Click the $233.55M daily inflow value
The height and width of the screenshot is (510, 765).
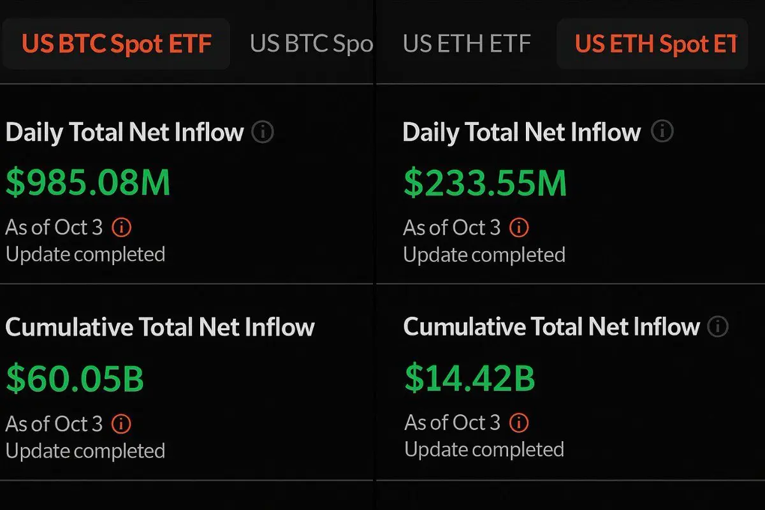tap(485, 182)
